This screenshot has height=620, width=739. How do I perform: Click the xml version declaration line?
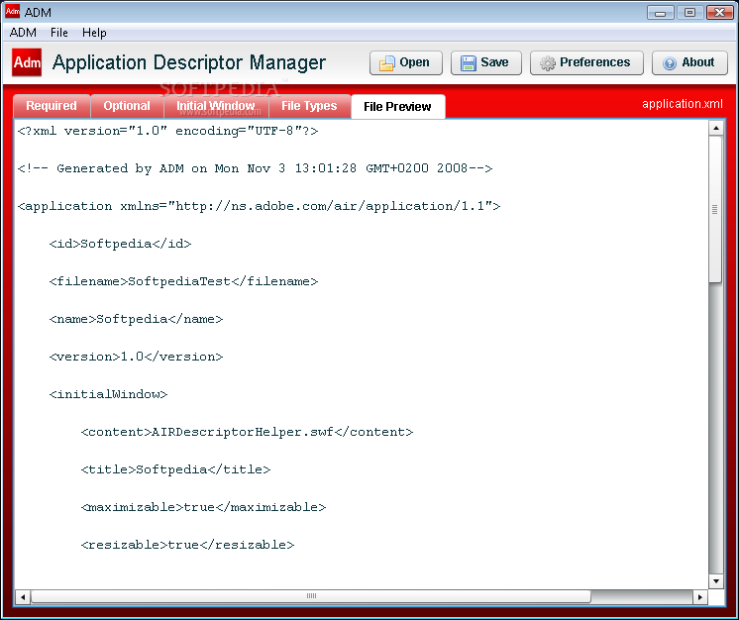167,131
